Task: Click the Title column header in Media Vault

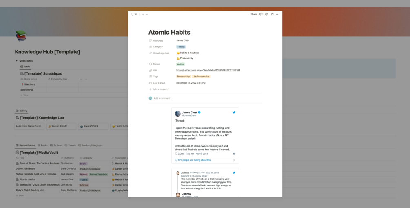Action: [20, 158]
